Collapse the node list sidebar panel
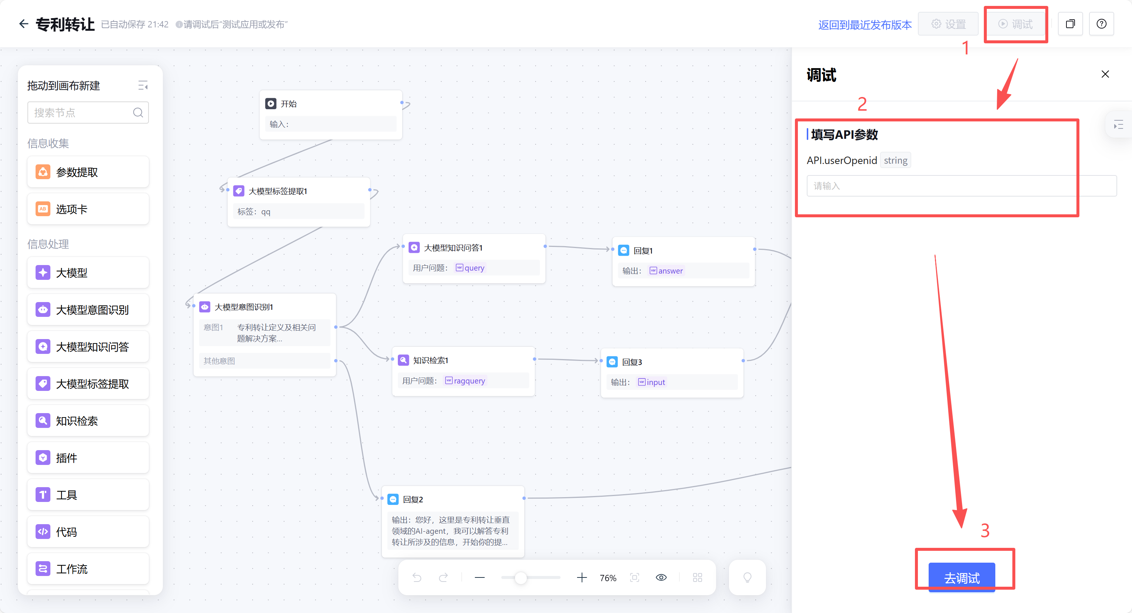Image resolution: width=1132 pixels, height=613 pixels. click(x=143, y=85)
